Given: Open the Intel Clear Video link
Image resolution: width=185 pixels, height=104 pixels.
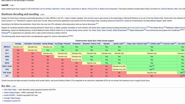Looking at the screenshot, I should click(10, 90).
